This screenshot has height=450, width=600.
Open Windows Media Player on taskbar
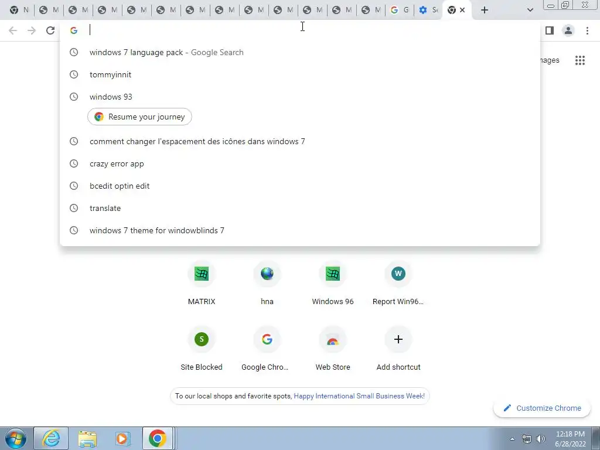(x=122, y=438)
